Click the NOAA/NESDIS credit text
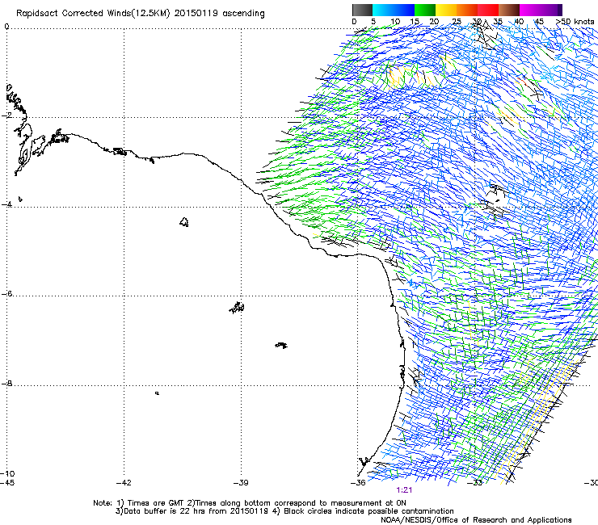This screenshot has width=598, height=525. point(476,520)
